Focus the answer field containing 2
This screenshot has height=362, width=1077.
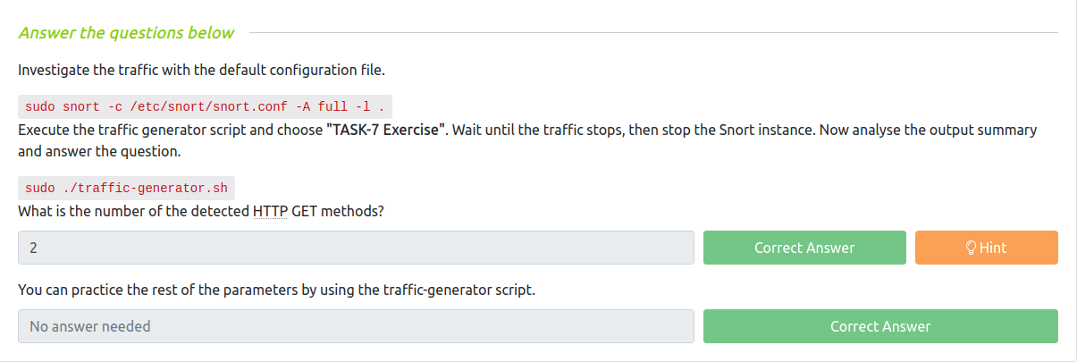[x=356, y=248]
